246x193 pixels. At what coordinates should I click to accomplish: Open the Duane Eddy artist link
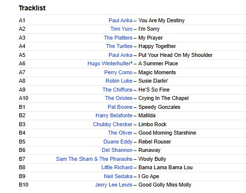[118, 142]
